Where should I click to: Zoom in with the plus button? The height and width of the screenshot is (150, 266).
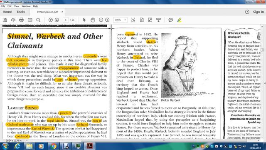tap(107, 20)
